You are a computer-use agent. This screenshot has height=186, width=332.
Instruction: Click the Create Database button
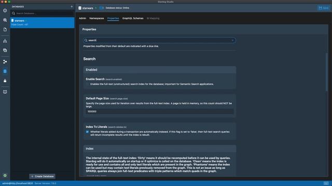click(43, 176)
